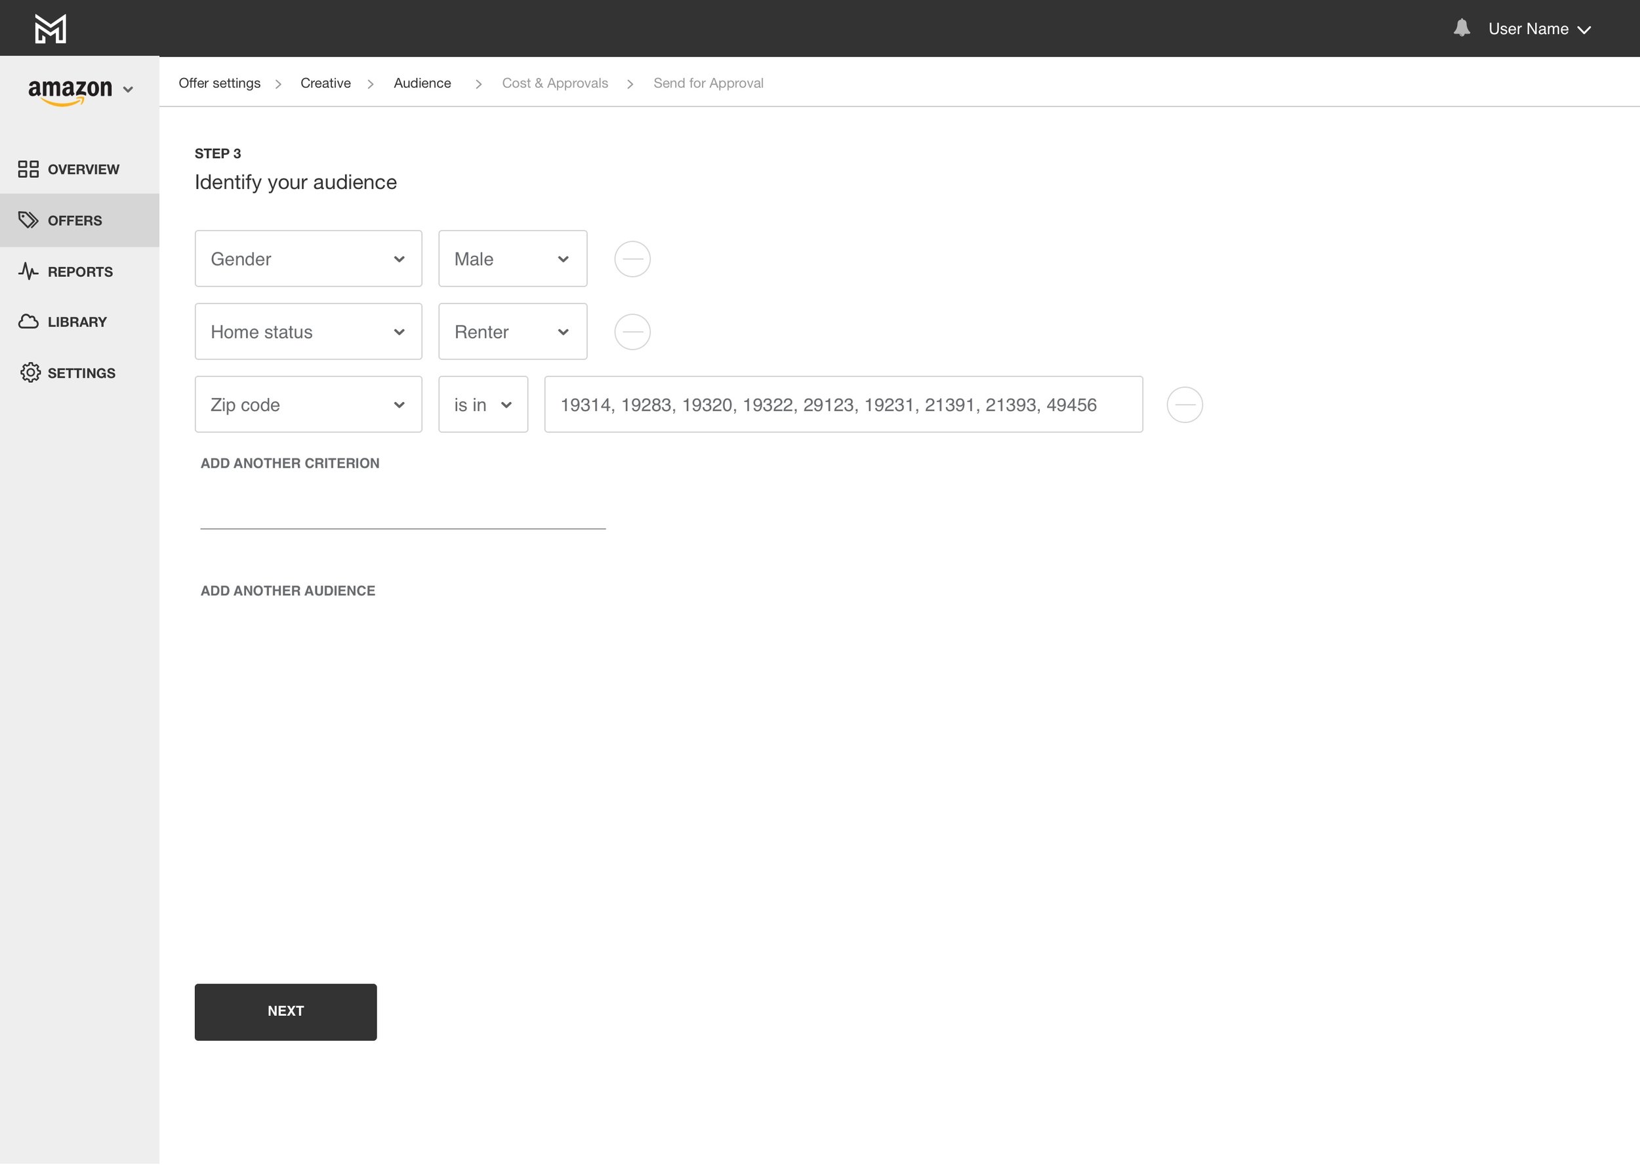
Task: Click the Offers tag icon
Action: [x=28, y=220]
